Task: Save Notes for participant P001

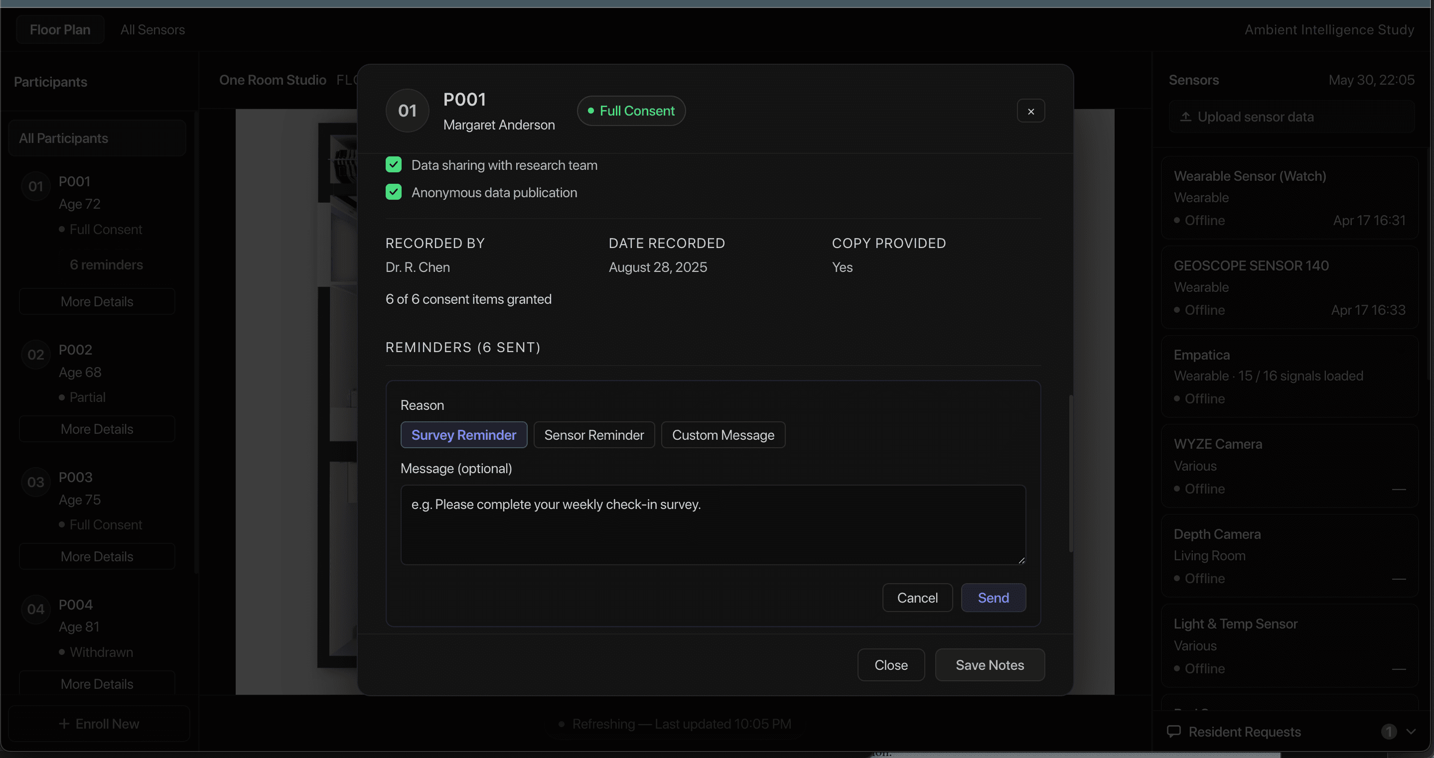Action: [989, 664]
